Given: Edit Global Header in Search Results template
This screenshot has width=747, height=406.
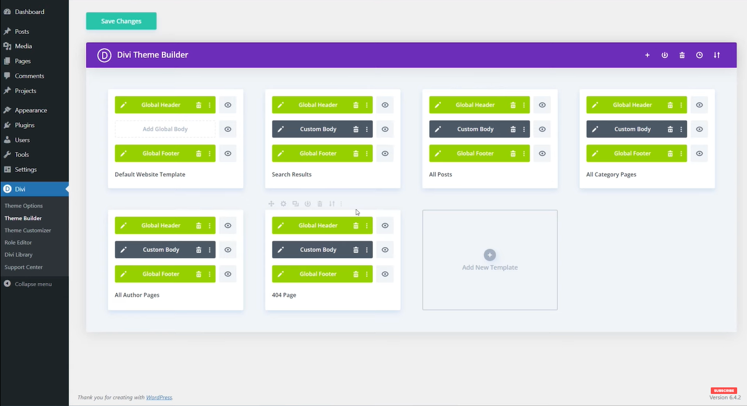Looking at the screenshot, I should (281, 105).
